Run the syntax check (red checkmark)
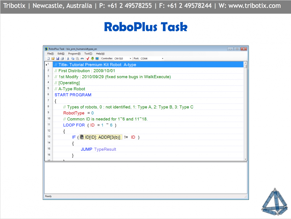The height and width of the screenshot is (219, 291). (x=88, y=58)
